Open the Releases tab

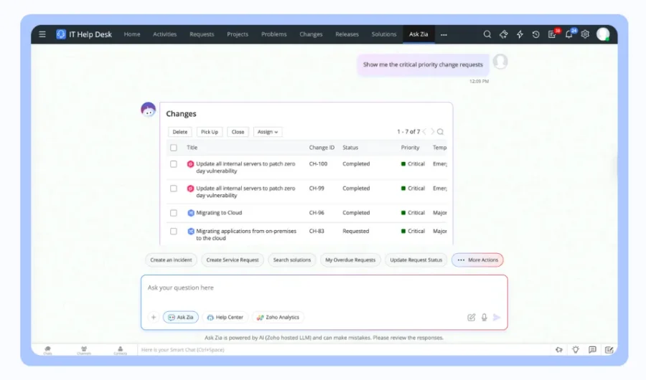pos(347,34)
